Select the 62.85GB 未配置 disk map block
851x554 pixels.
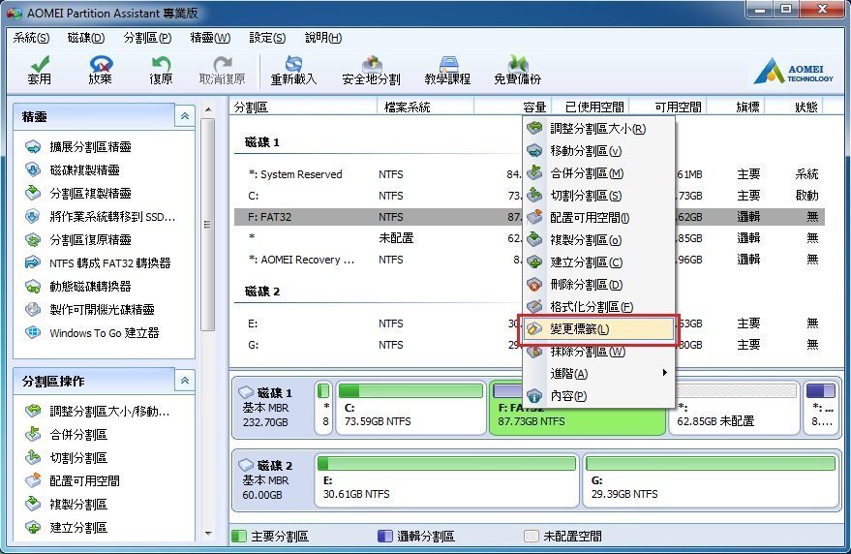coord(735,408)
